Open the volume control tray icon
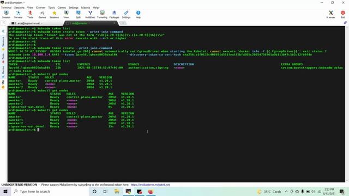This screenshot has width=349, height=196. point(314,192)
